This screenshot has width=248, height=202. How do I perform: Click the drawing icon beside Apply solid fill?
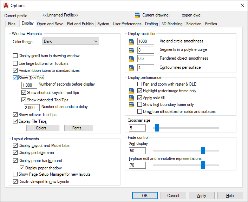132,98
